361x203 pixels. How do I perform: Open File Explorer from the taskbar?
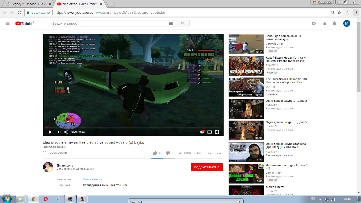coord(21,199)
